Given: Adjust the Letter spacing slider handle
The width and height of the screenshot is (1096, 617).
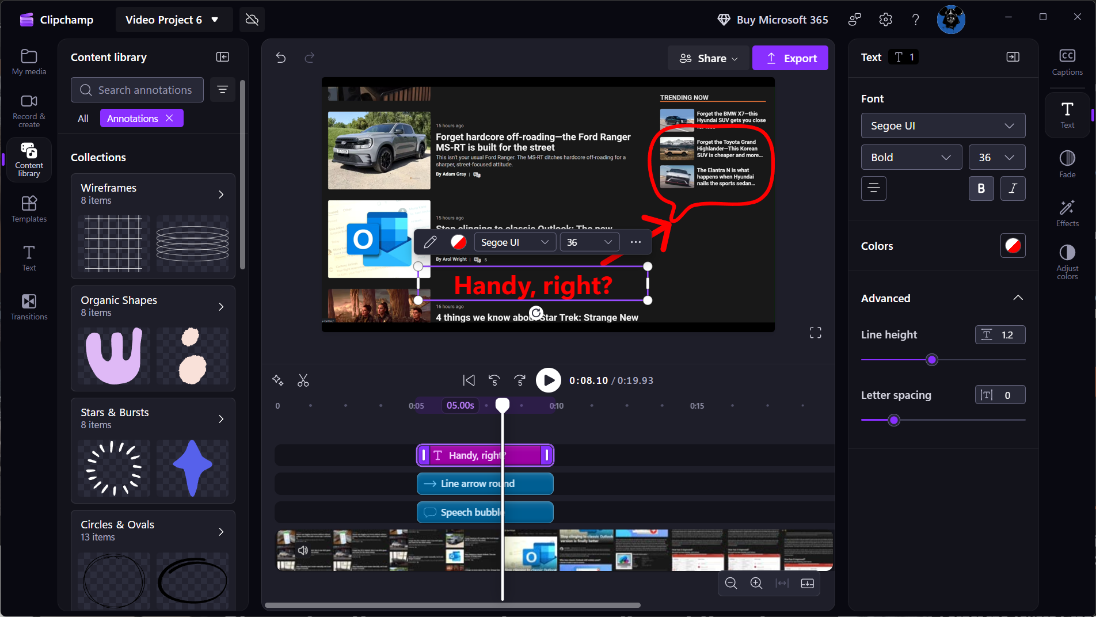Looking at the screenshot, I should pyautogui.click(x=894, y=420).
